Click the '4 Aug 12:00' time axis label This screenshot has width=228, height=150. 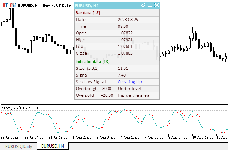(130, 138)
